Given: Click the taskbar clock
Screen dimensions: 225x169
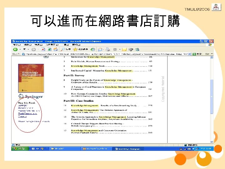Looking at the screenshot, I should 207,149.
